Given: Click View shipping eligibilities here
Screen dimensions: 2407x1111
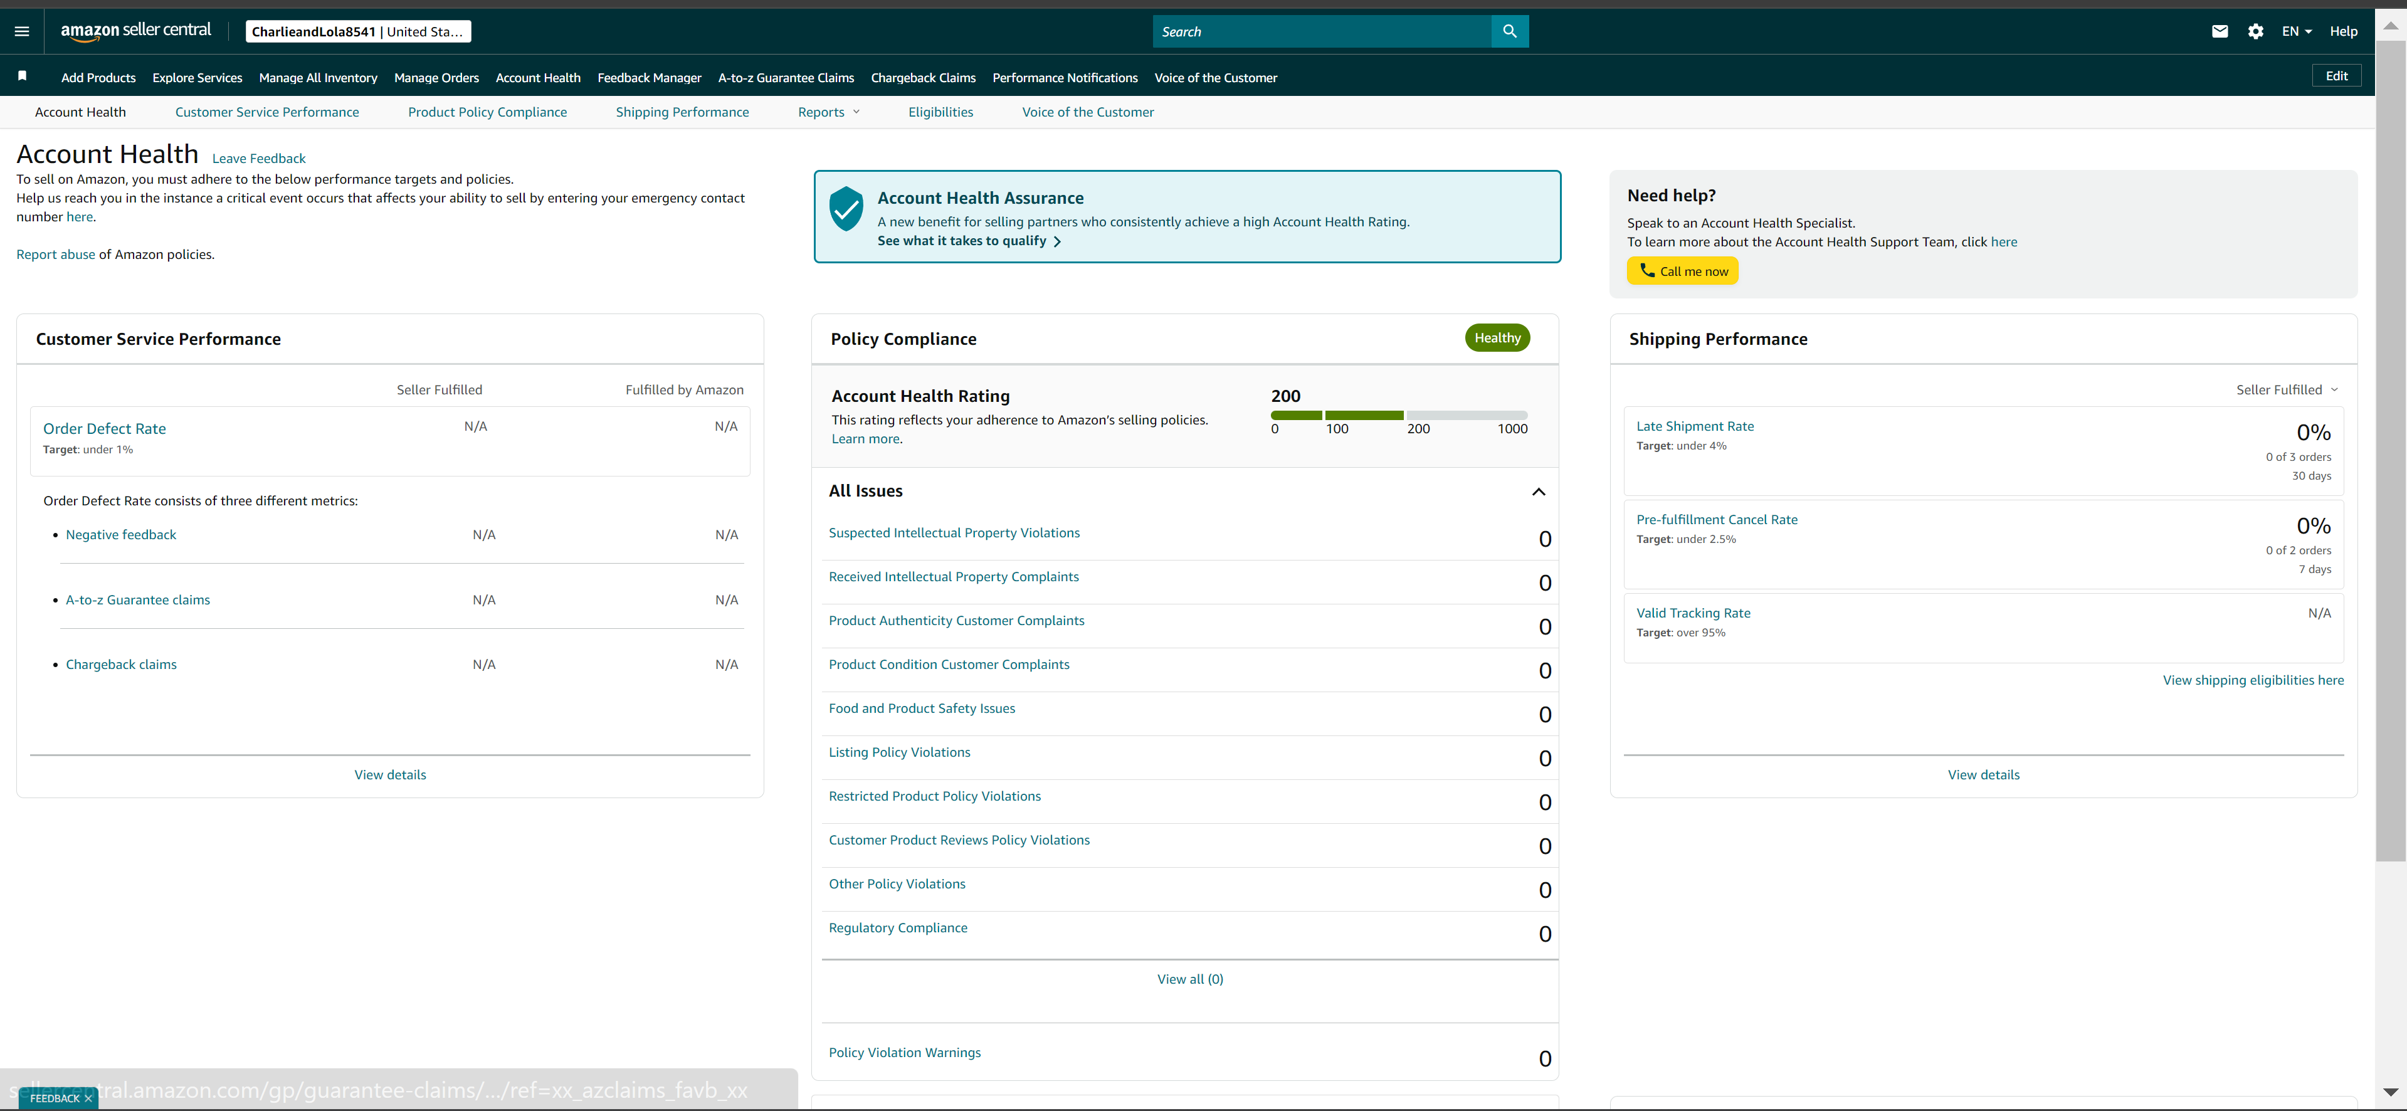Looking at the screenshot, I should click(2253, 680).
